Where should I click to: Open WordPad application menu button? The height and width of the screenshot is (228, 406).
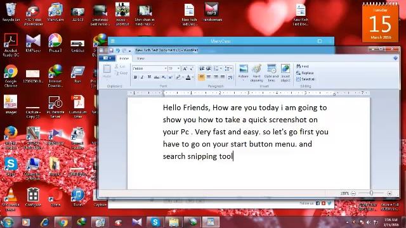point(107,58)
